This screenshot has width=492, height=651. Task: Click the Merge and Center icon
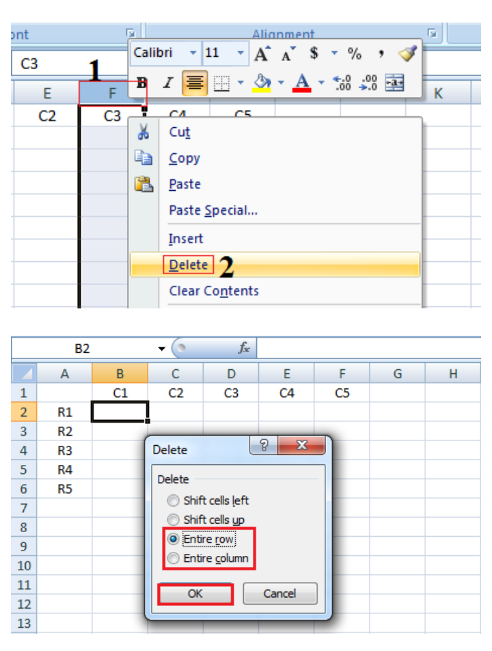tap(394, 83)
